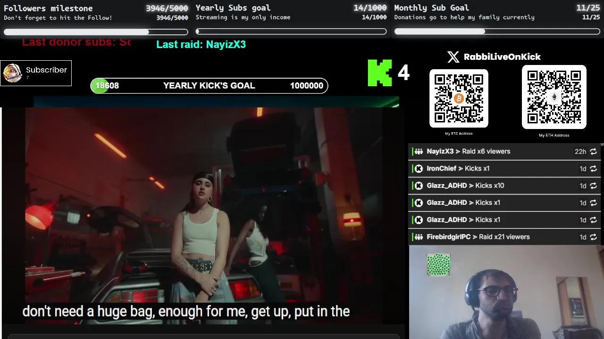Viewport: 604px width, 339px height.
Task: Click the 'Followers milestone' title
Action: pyautogui.click(x=48, y=8)
